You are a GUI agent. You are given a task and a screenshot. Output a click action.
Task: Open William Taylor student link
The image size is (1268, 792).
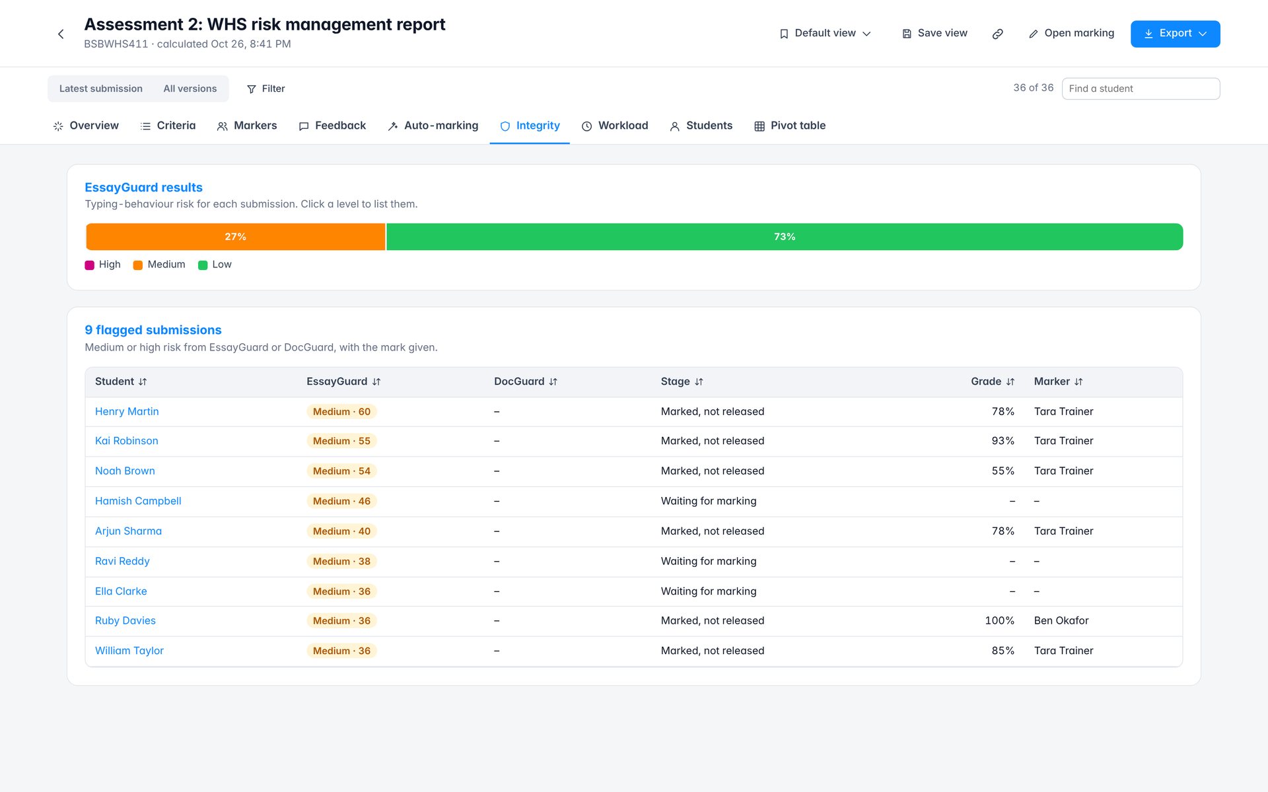pyautogui.click(x=129, y=651)
